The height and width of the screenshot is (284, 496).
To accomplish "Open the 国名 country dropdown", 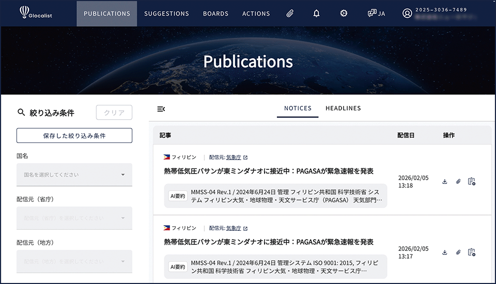I will 74,175.
